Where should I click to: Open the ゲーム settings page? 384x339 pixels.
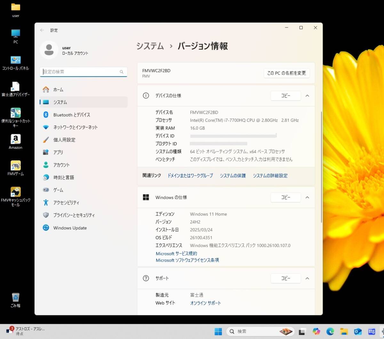pyautogui.click(x=58, y=190)
